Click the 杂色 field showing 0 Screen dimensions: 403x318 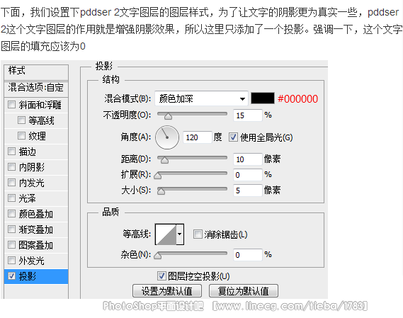(x=247, y=255)
